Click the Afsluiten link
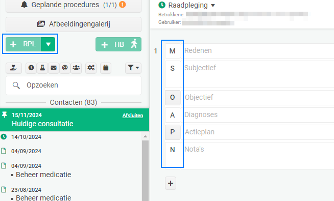The height and width of the screenshot is (201, 334). click(x=133, y=115)
